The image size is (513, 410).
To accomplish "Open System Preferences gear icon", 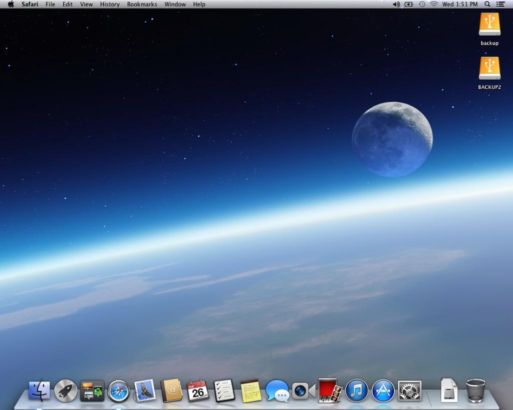I will tap(410, 390).
